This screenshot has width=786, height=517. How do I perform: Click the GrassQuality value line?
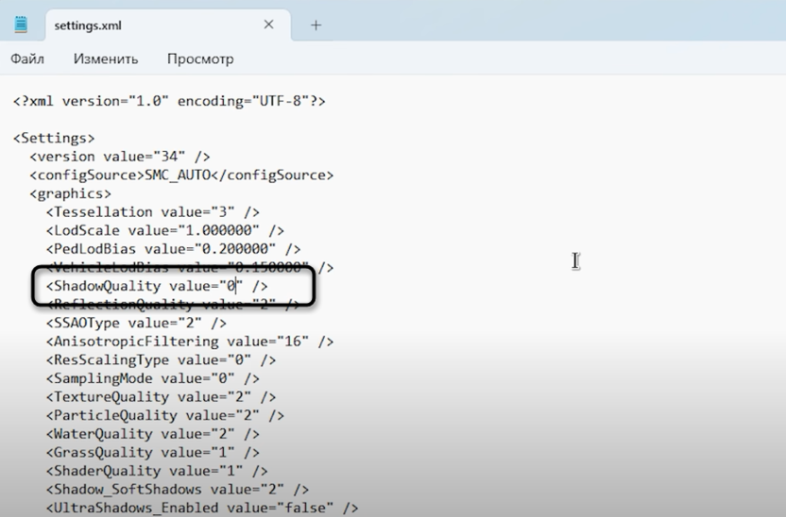click(153, 453)
